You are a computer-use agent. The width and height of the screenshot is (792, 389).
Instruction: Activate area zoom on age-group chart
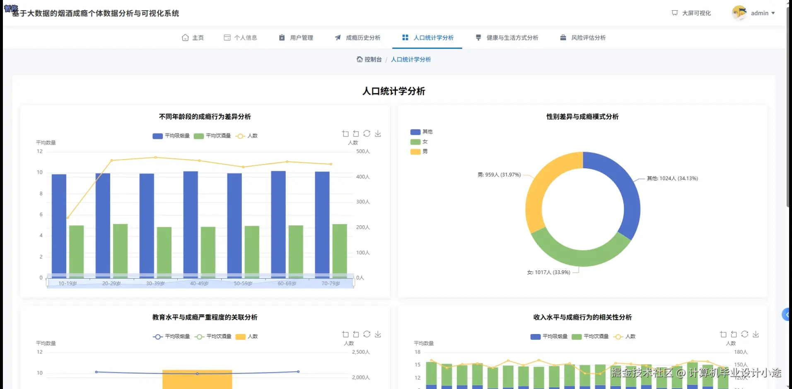(x=345, y=134)
